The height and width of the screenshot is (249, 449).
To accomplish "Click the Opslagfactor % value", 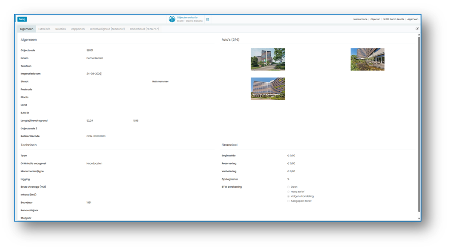I will tap(288, 179).
